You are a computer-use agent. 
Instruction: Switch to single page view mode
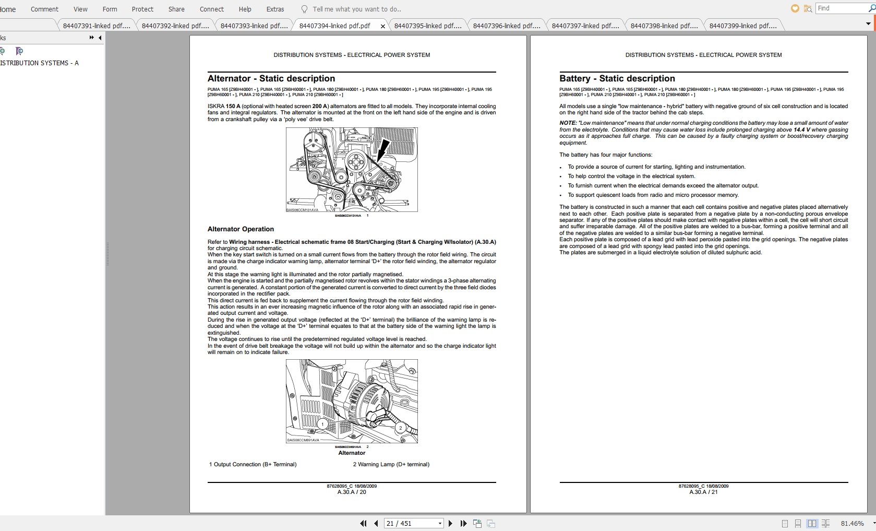pyautogui.click(x=785, y=523)
